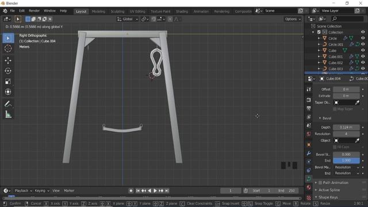Open the Global transform orientation dropdown
The width and height of the screenshot is (368, 207).
(128, 19)
